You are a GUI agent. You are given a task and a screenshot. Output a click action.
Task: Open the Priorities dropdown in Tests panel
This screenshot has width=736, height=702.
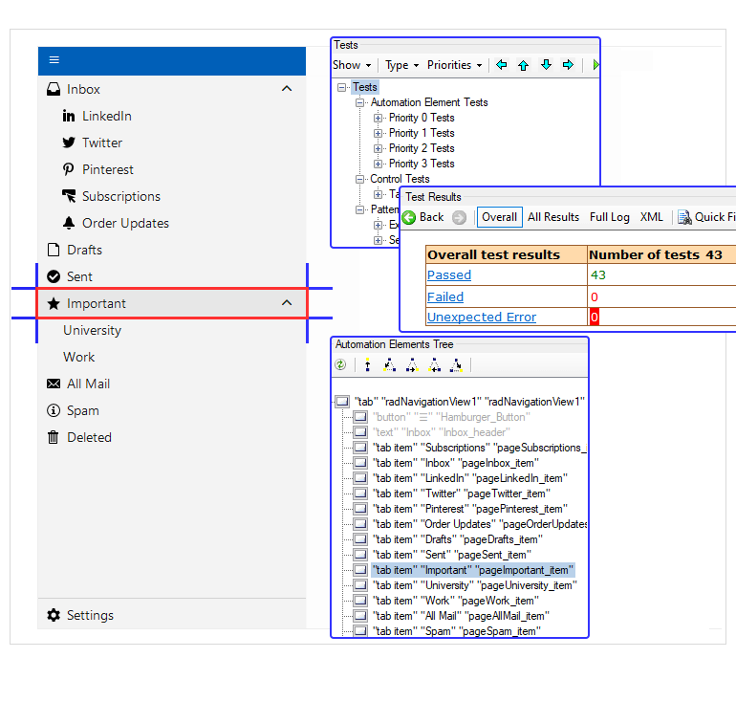click(454, 65)
